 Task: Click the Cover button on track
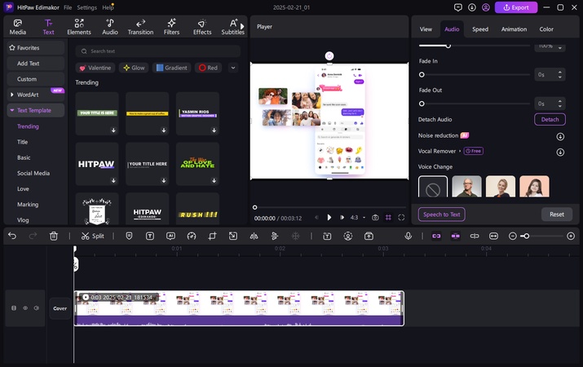pos(60,308)
